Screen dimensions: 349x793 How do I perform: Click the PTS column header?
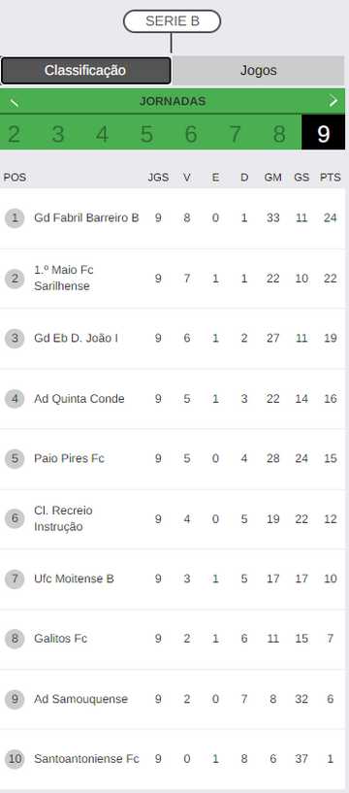click(x=331, y=178)
